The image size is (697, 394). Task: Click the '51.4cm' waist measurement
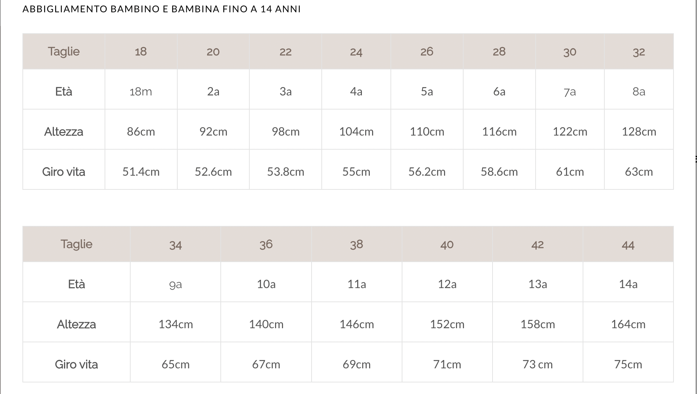point(141,172)
